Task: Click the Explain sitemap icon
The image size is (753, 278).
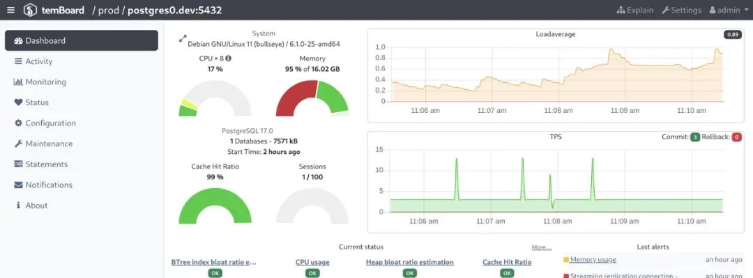Action: tap(621, 10)
